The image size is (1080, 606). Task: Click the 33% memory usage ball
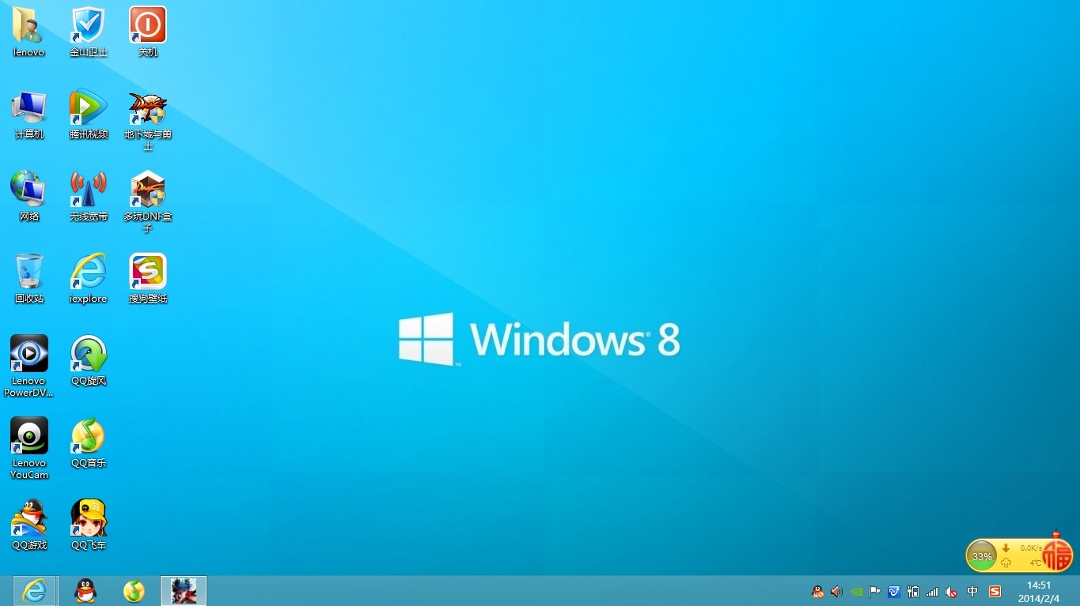point(982,556)
